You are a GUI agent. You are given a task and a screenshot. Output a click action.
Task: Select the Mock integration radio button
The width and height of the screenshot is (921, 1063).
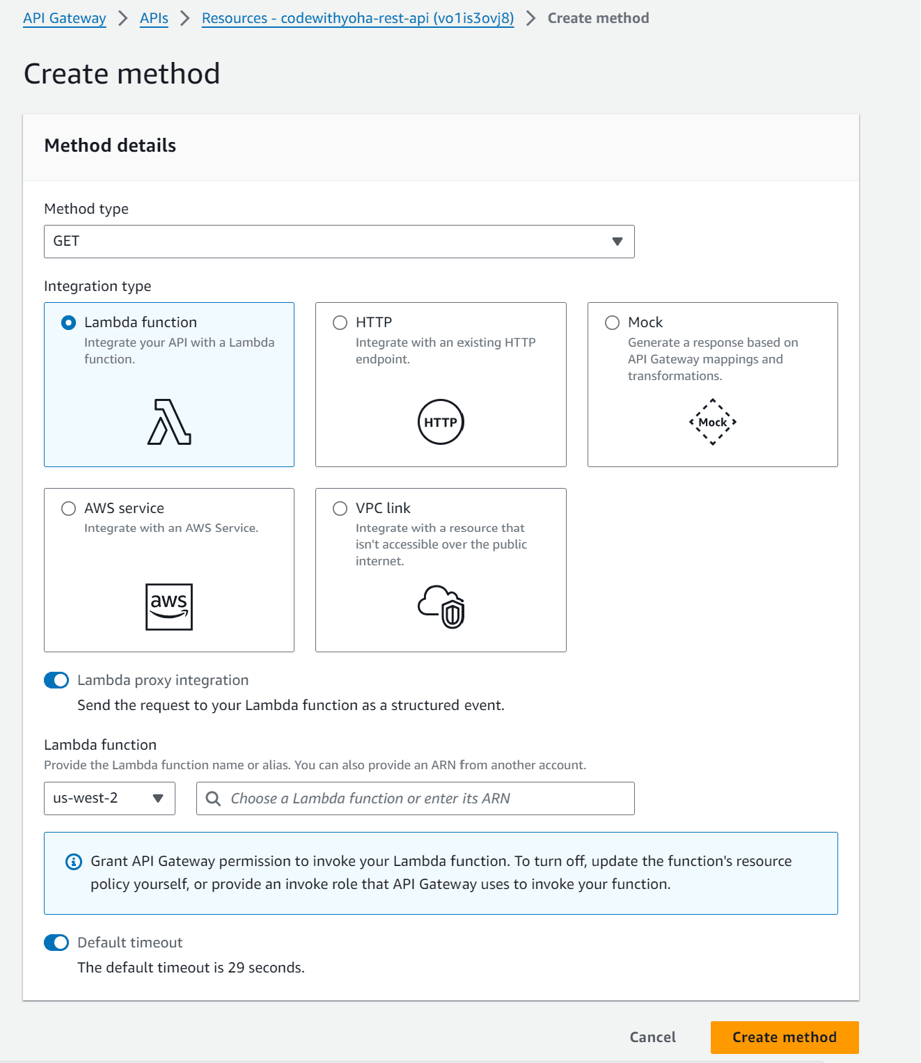[x=612, y=322]
